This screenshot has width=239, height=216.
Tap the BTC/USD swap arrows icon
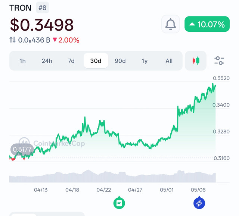point(12,40)
